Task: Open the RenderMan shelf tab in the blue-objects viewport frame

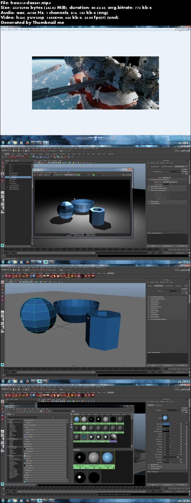Action: (x=110, y=273)
